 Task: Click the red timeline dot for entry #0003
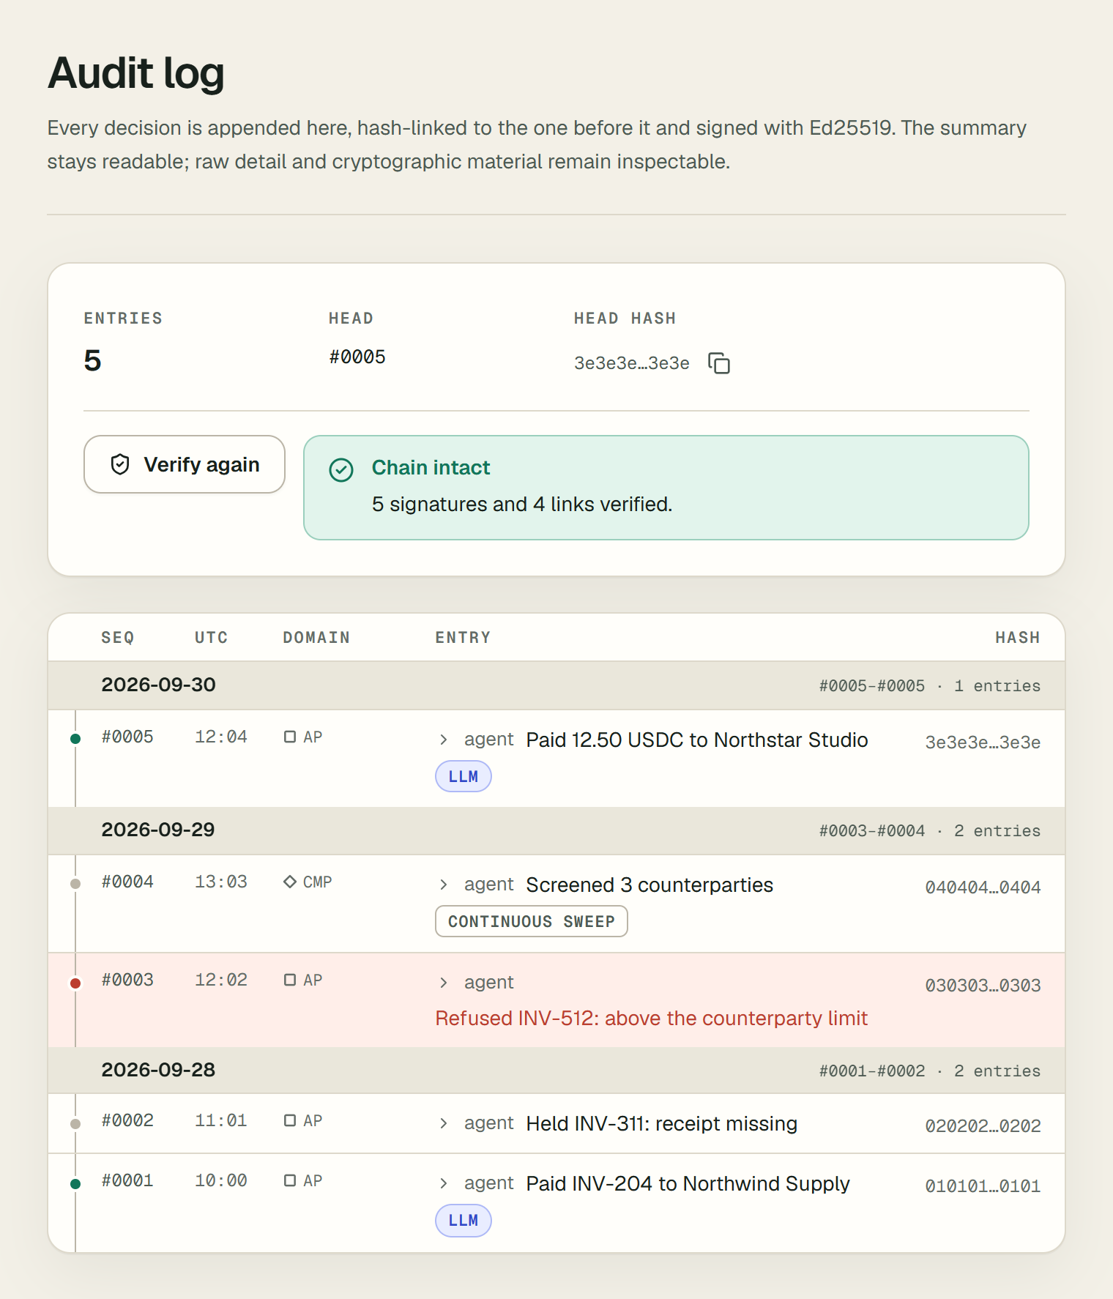(75, 983)
